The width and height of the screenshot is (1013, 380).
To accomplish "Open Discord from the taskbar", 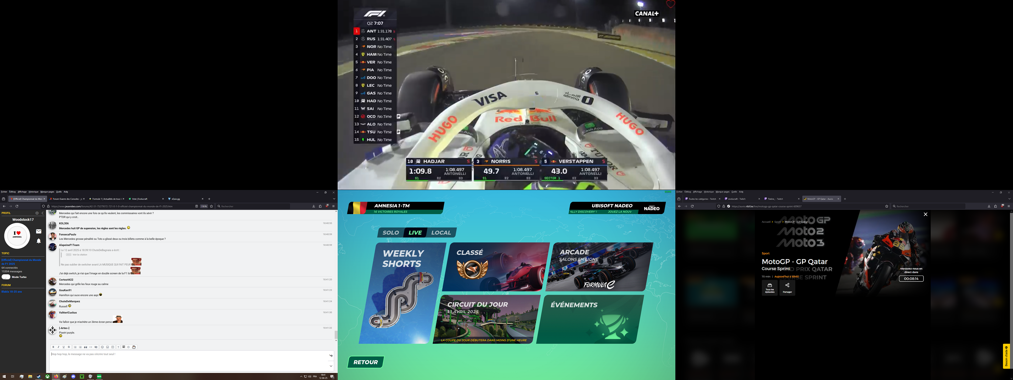I will [74, 376].
